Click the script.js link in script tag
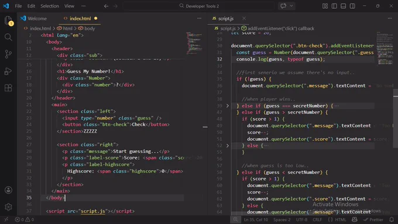This screenshot has width=398, height=224. [93, 211]
